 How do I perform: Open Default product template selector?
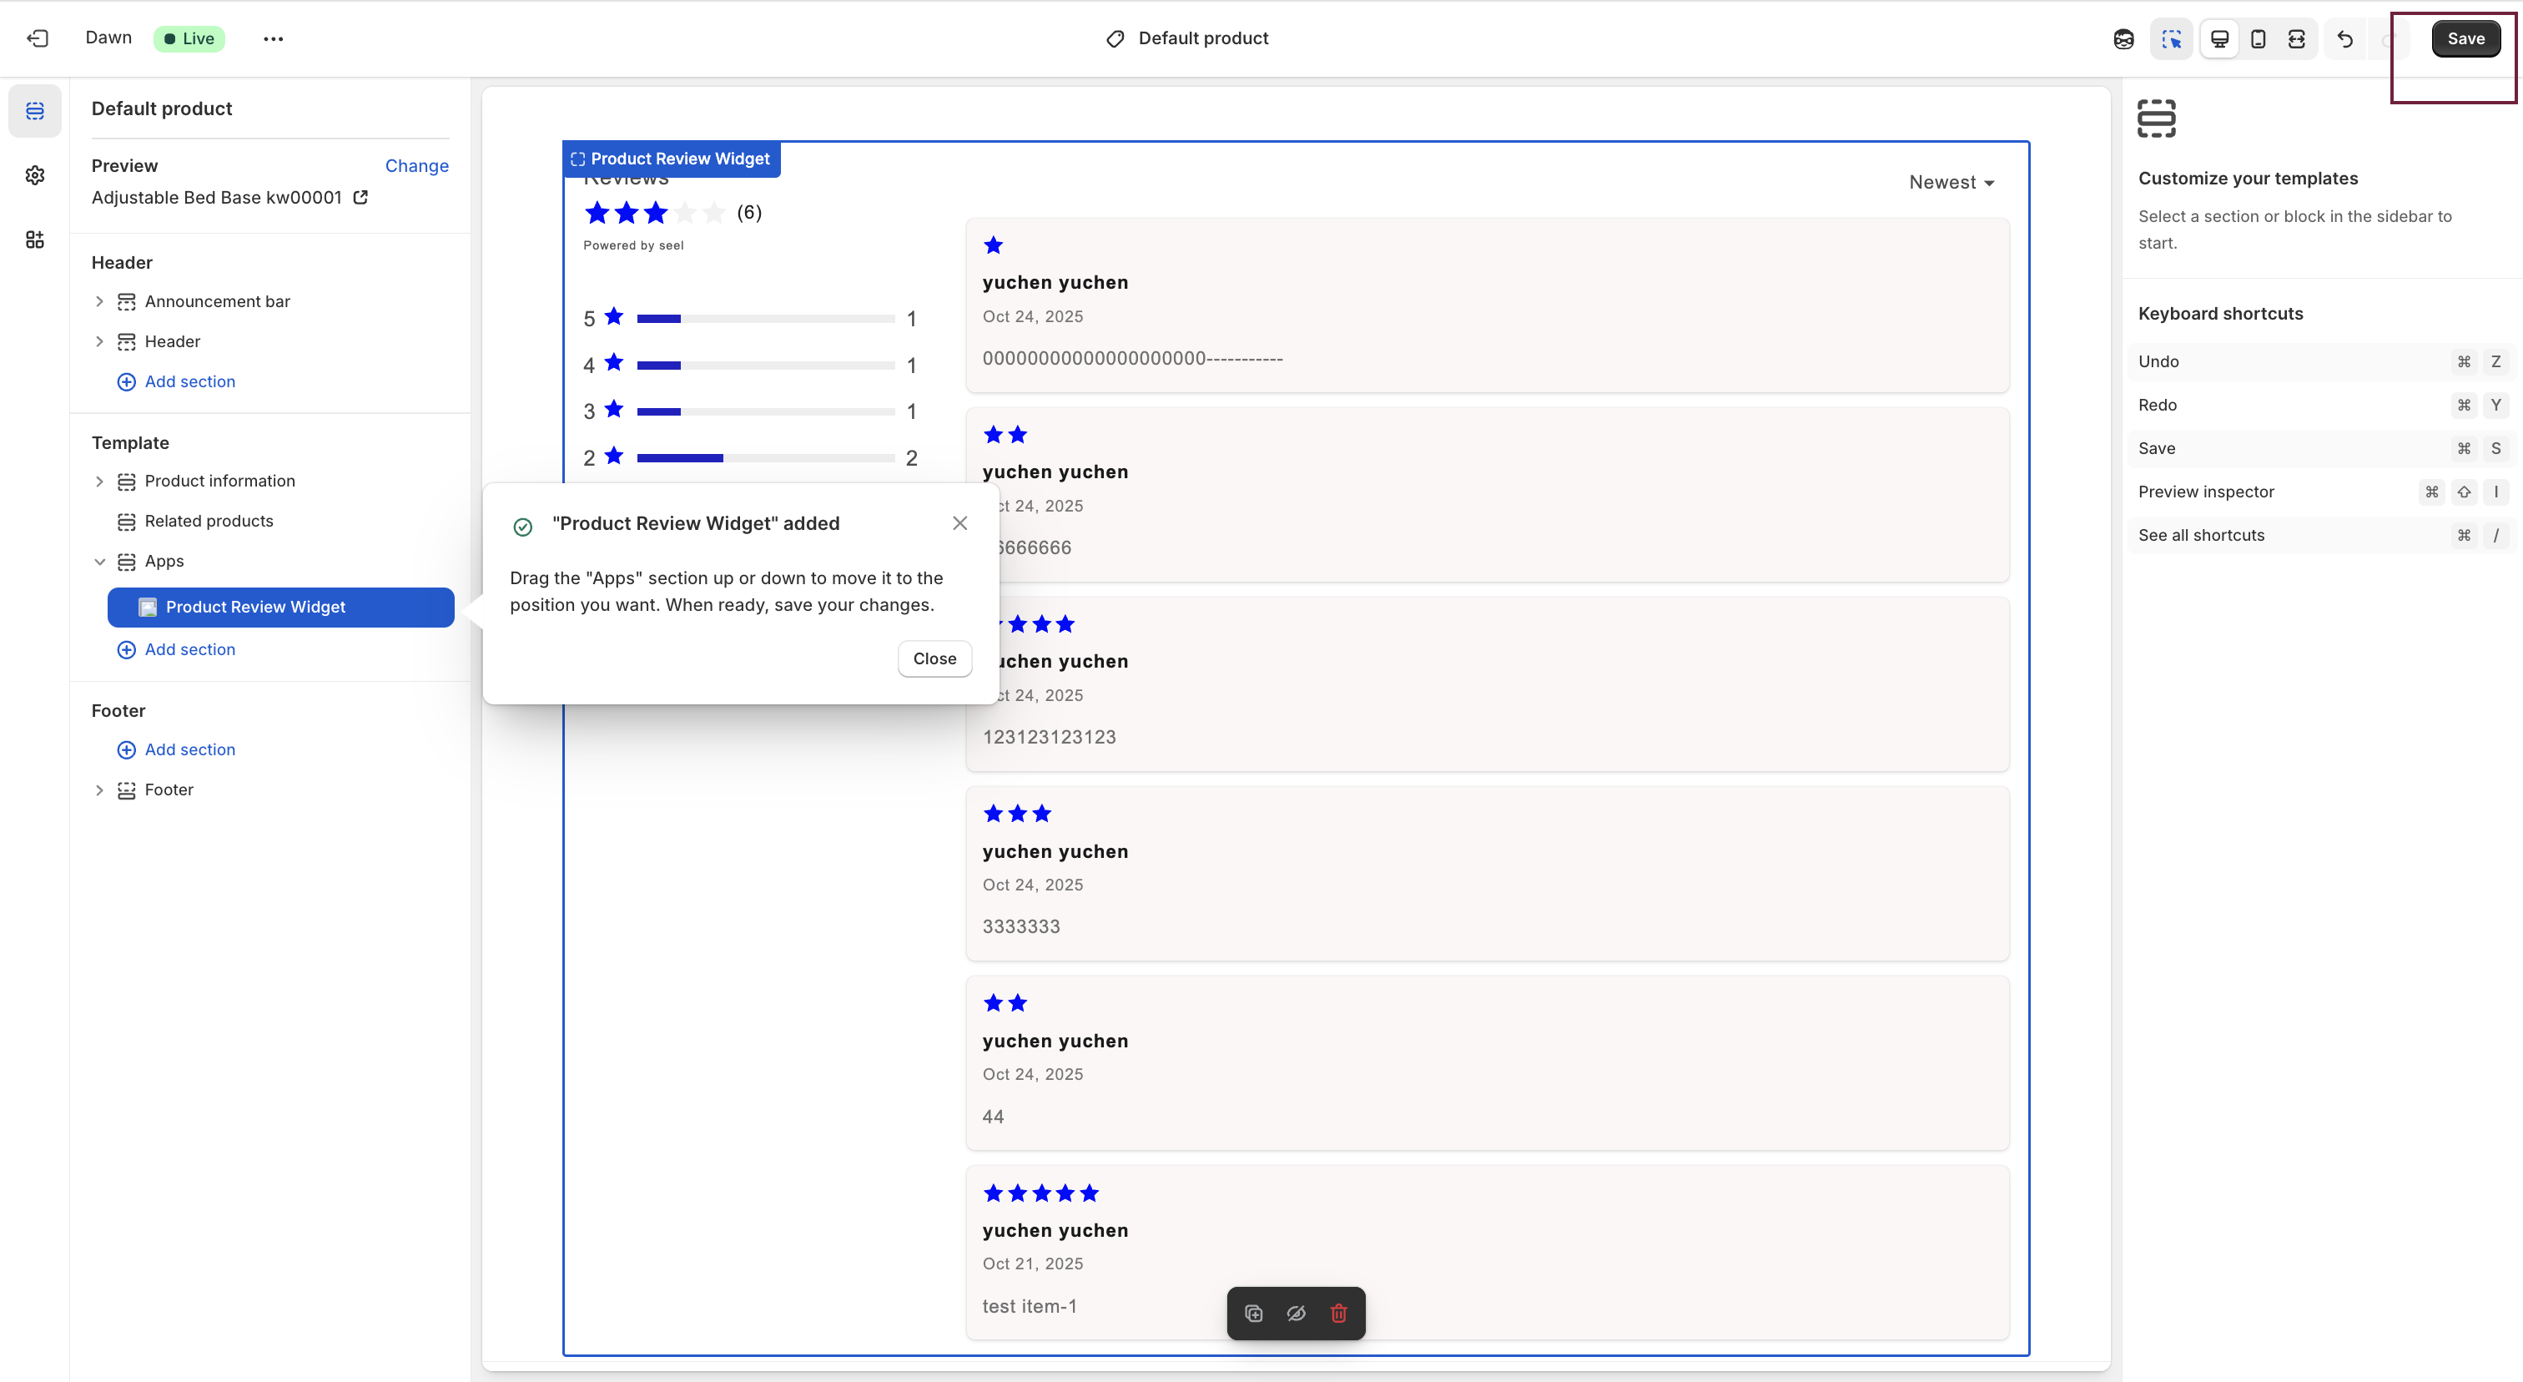coord(1187,38)
